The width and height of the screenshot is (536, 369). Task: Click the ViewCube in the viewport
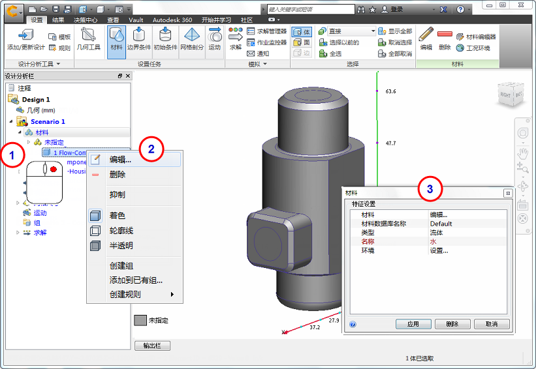coord(511,95)
